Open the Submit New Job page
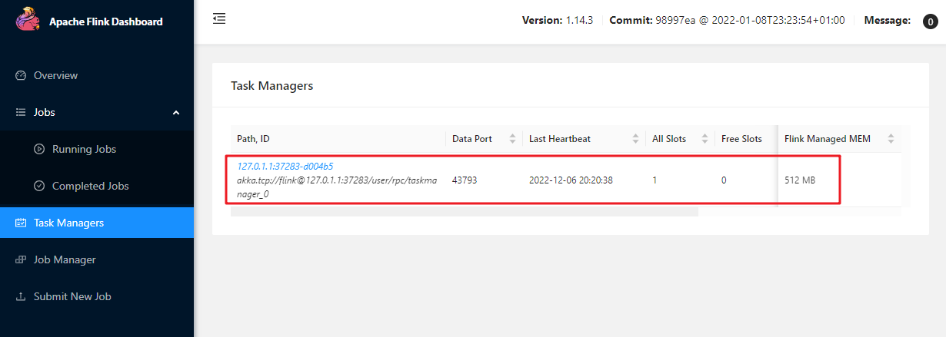This screenshot has height=337, width=946. [x=97, y=296]
